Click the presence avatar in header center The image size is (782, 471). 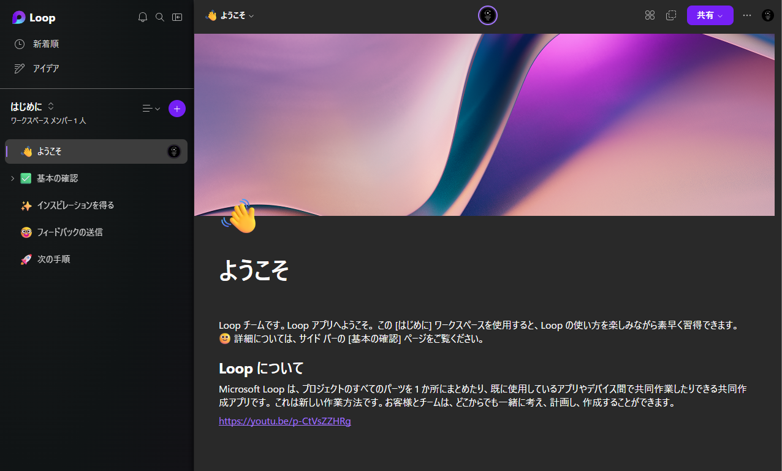pos(488,15)
